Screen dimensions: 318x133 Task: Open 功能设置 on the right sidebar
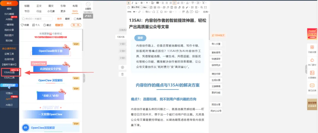coord(312,49)
